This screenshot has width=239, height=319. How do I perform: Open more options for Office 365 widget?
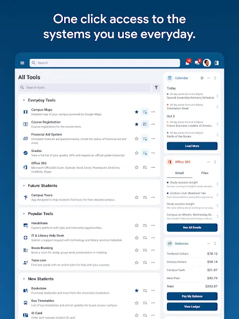point(208,162)
